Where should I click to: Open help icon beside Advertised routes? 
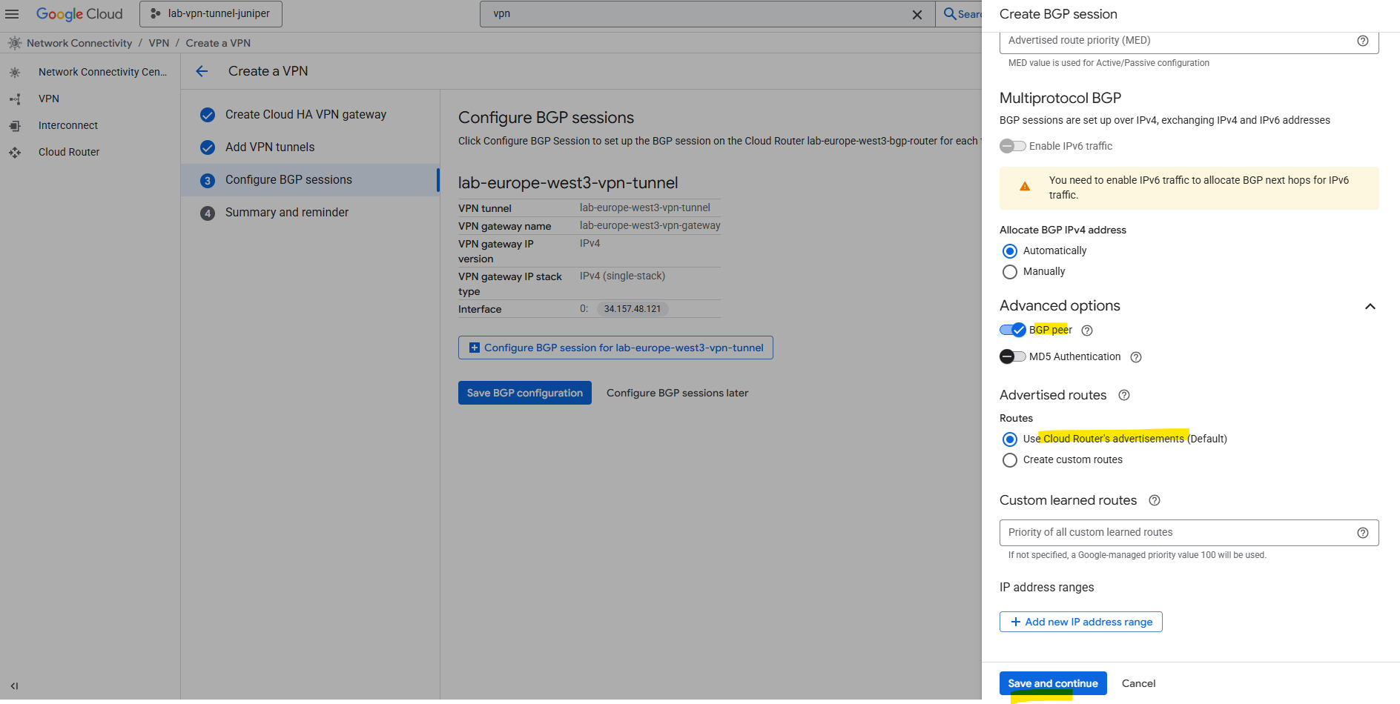click(1124, 395)
